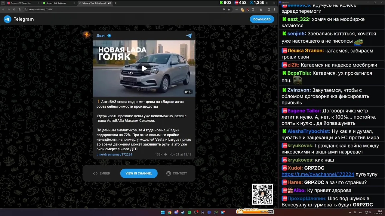
Task: Click username BcpaTblu in chat
Action: (300, 73)
